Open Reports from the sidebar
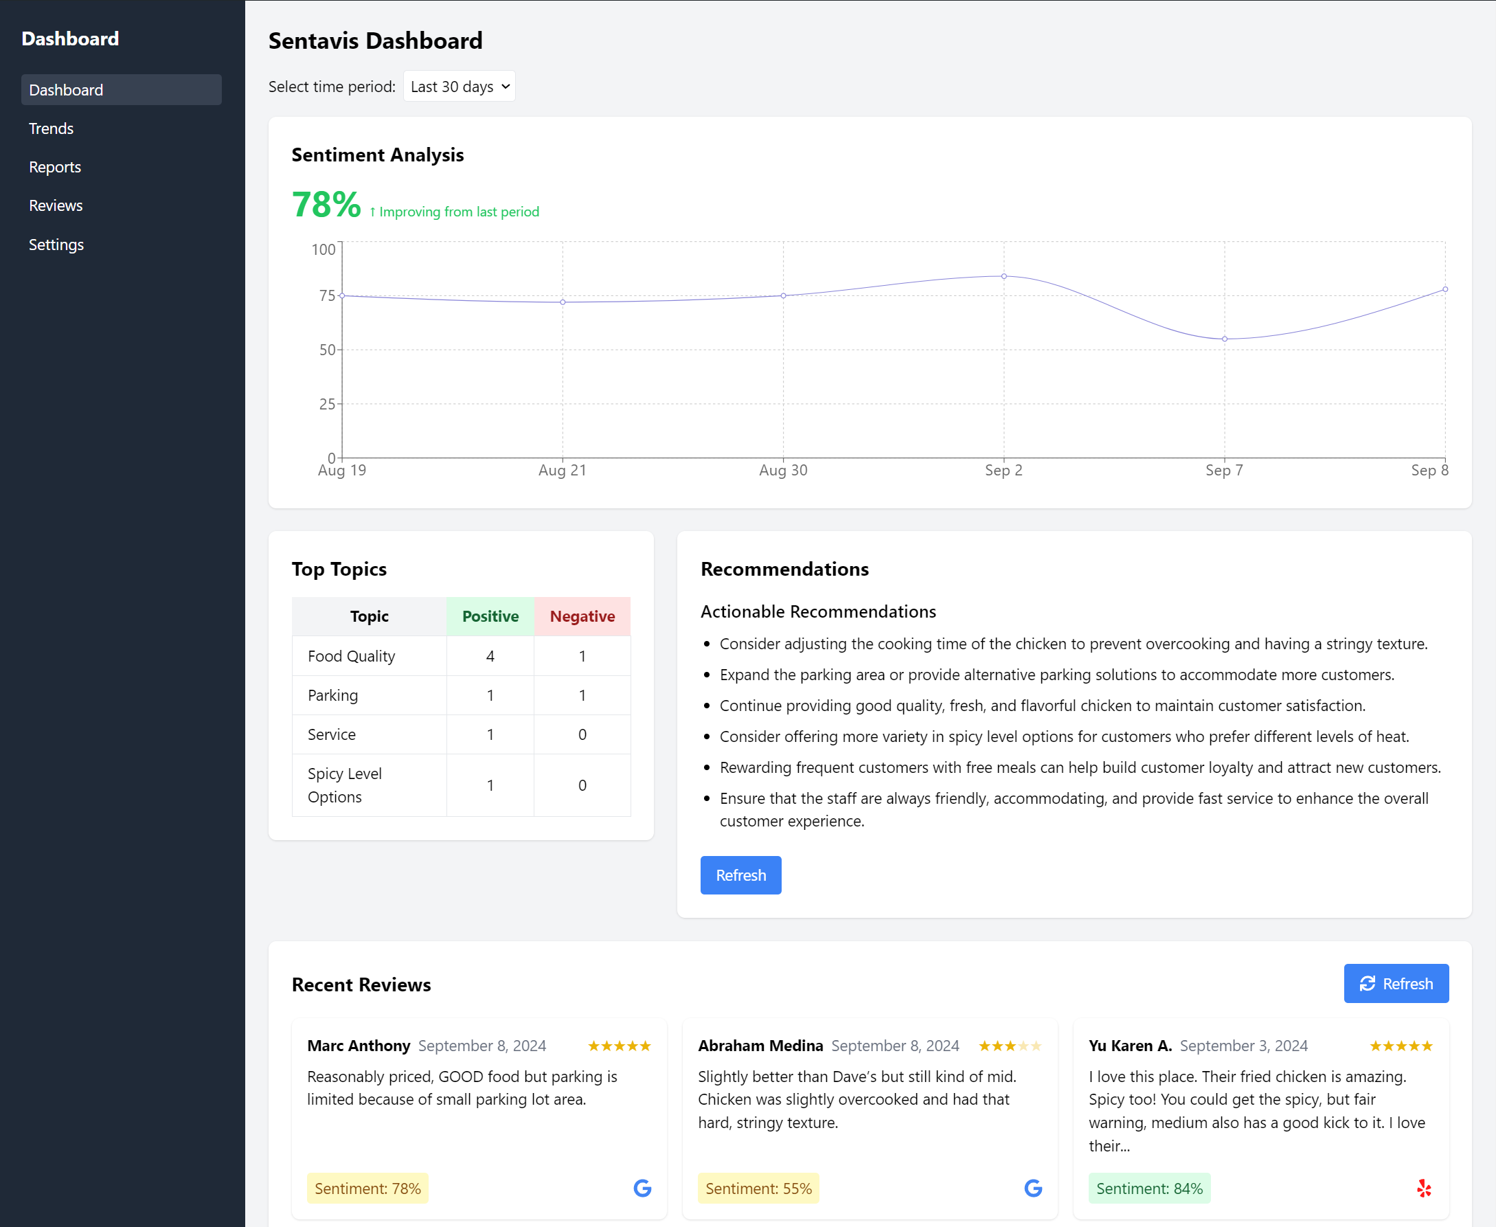 click(x=55, y=167)
